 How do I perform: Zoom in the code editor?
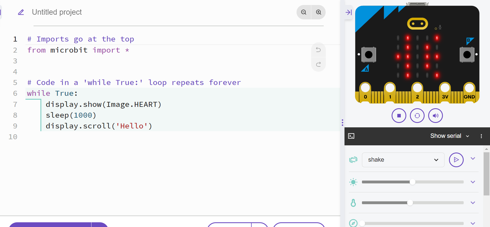(318, 12)
